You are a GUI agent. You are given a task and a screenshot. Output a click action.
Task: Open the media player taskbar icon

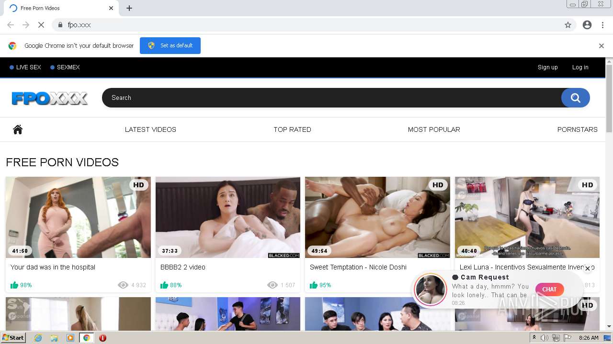click(70, 338)
